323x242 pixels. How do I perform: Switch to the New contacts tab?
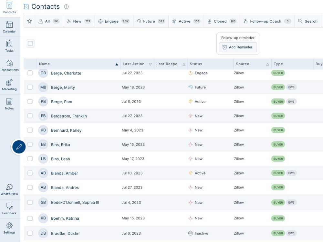click(x=79, y=21)
